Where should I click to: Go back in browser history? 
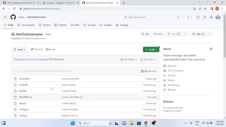click(4, 8)
